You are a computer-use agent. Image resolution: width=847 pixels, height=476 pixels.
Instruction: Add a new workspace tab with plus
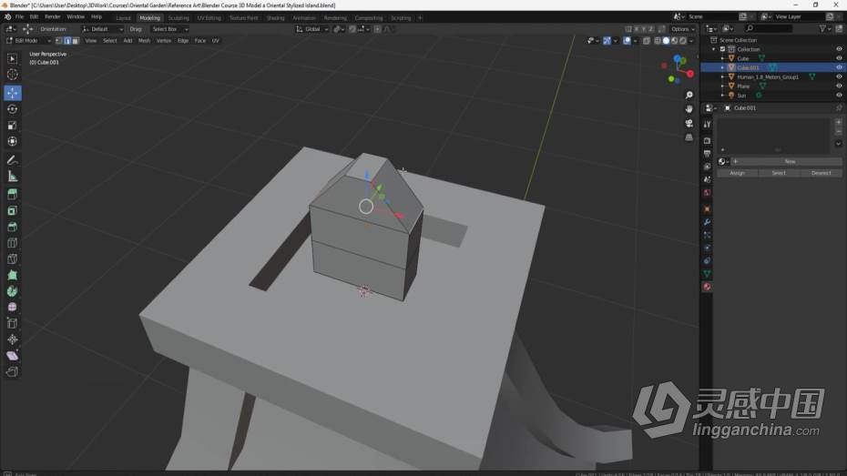(x=420, y=18)
